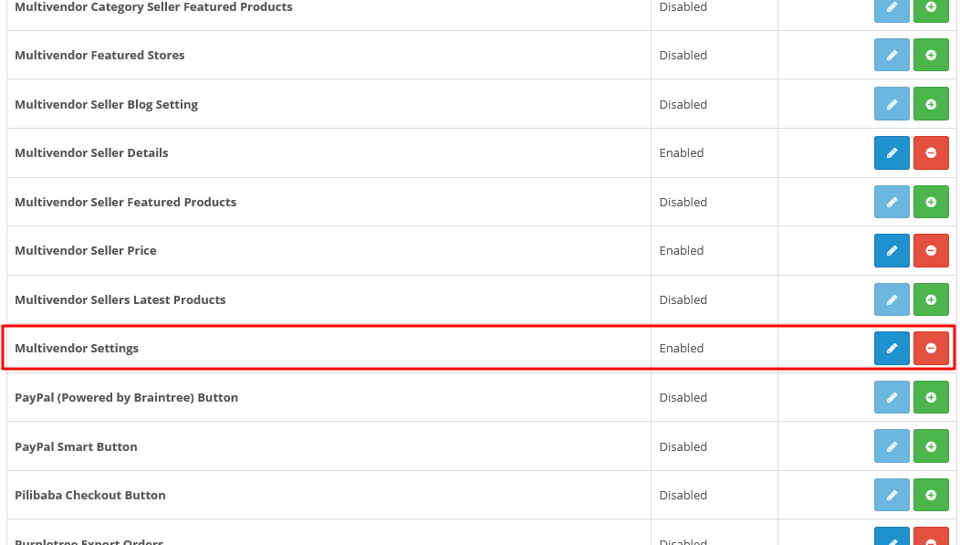Click the Multivendor Seller Blog Setting name
960x545 pixels.
(x=107, y=104)
